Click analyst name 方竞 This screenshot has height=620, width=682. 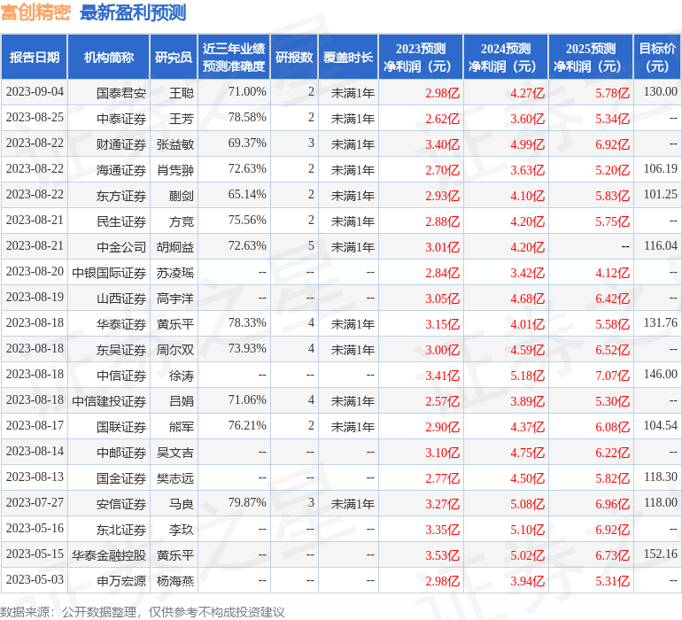tap(182, 221)
